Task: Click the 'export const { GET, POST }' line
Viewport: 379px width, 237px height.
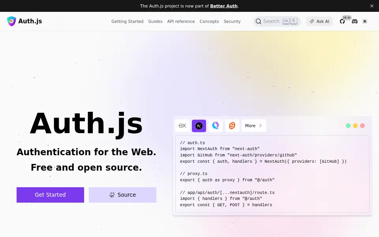Action: coord(226,205)
